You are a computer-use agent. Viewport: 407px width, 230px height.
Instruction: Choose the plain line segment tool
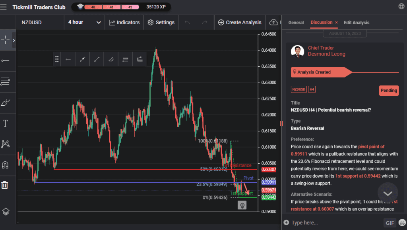tap(97, 59)
